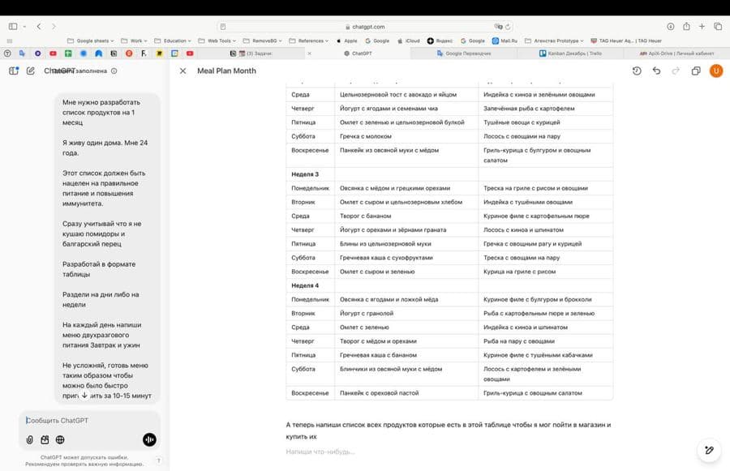Open the ChatGPT sidebar panel icon
Screen dimensions: 730x471
click(x=14, y=71)
